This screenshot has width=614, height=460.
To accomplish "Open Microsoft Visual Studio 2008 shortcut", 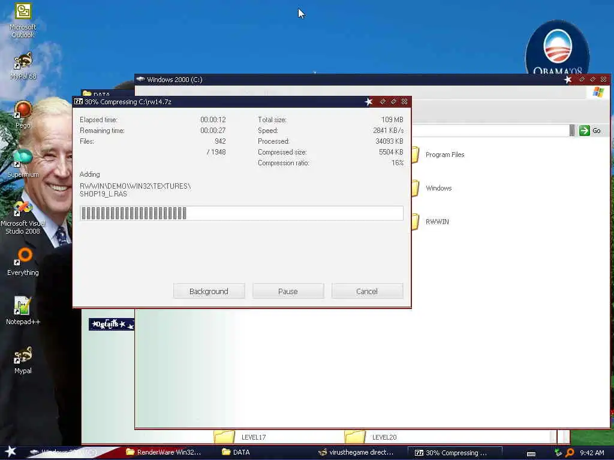I will pos(23,217).
